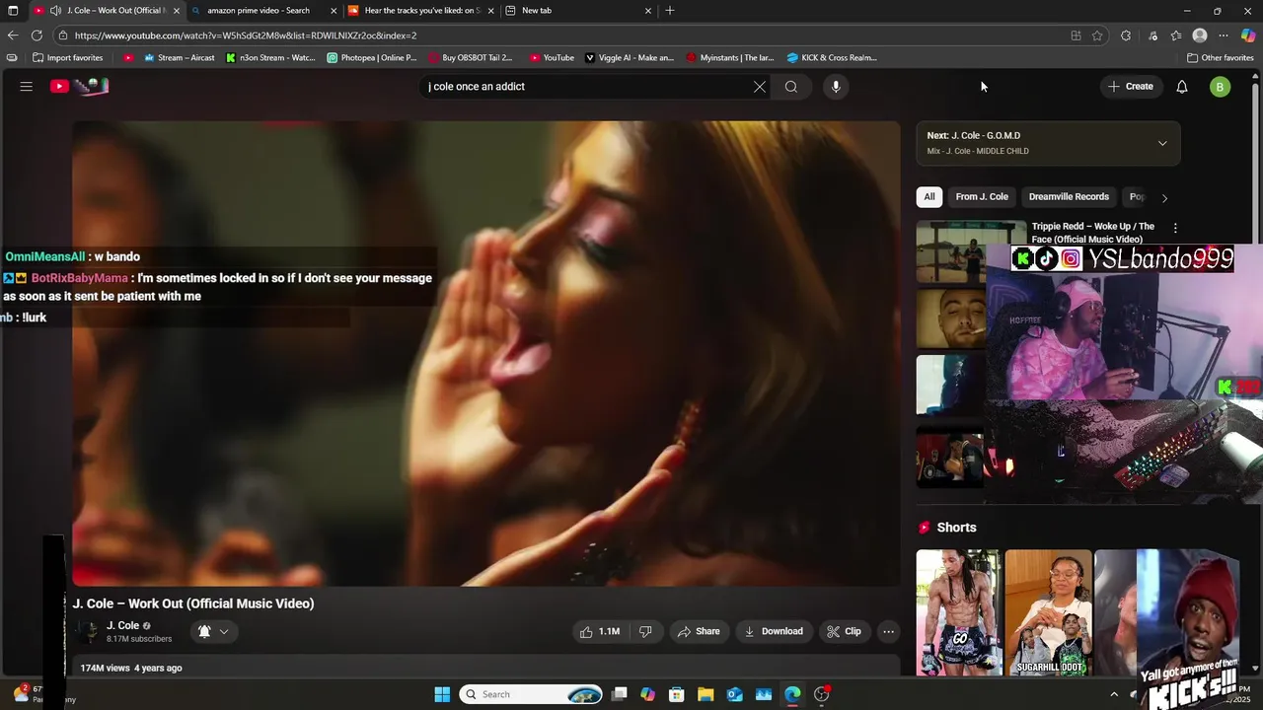Expand the Next: J. Cole G.O.M.D playlist

click(x=1162, y=143)
